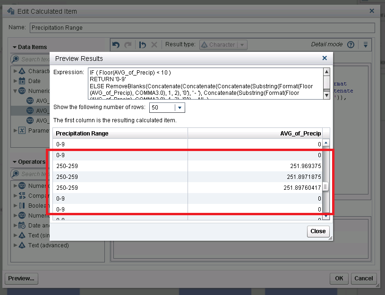Viewport: 385px width, 295px height.
Task: Click the rows count field showing 50
Action: point(163,108)
